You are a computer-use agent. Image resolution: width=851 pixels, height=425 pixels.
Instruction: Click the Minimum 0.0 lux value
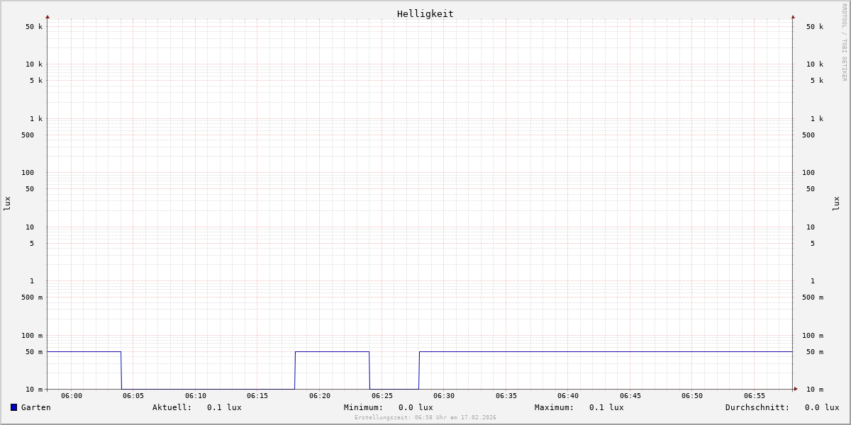(x=416, y=407)
